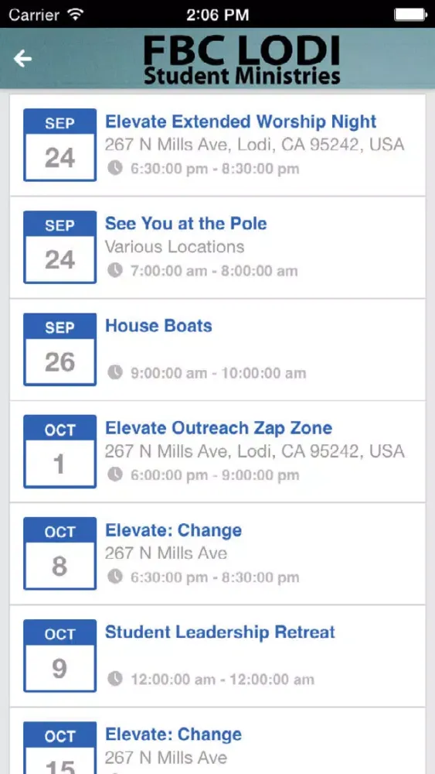435x774 pixels.
Task: Open the See You at the Pole event
Action: point(185,224)
